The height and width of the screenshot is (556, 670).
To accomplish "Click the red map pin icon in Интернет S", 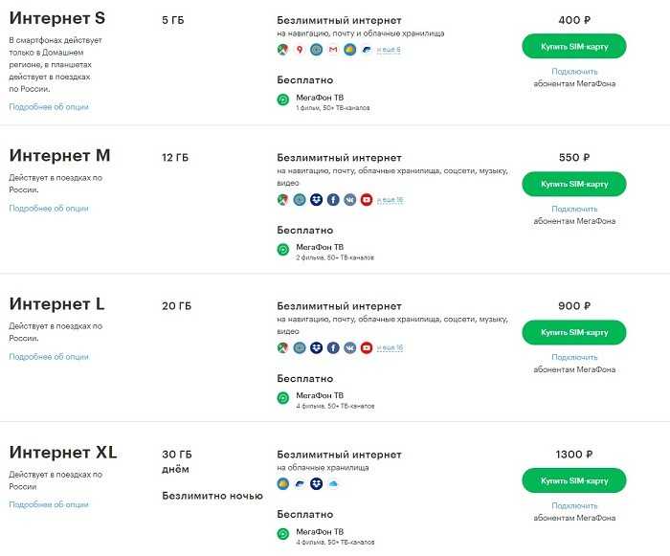I will tap(300, 50).
